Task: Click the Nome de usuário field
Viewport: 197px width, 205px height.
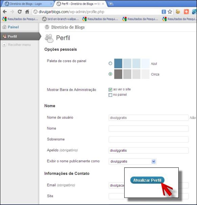Action: tap(149, 118)
